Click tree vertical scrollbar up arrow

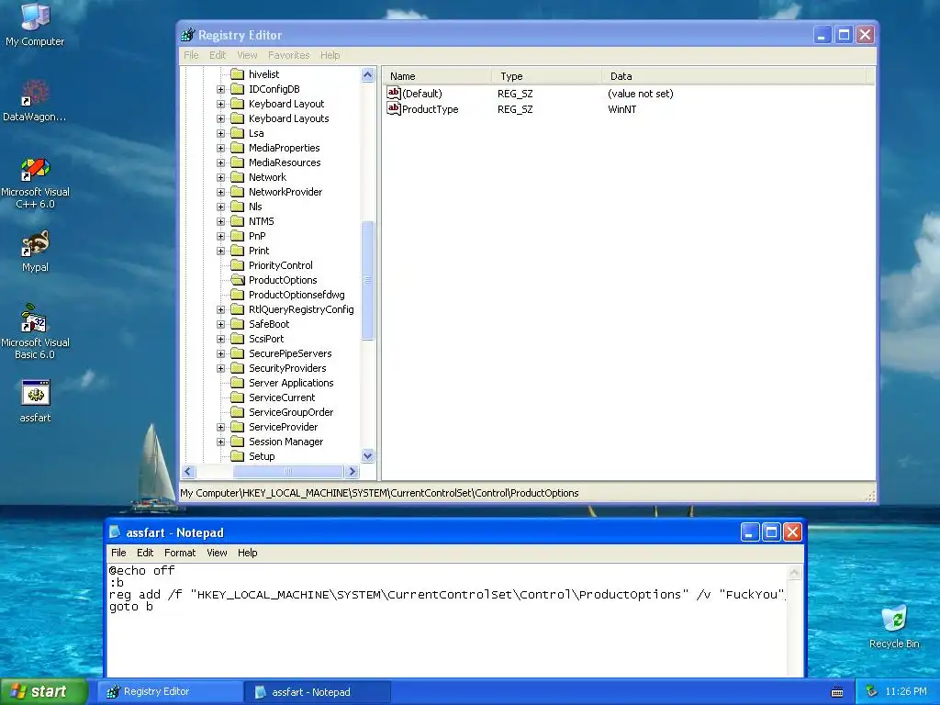pos(367,75)
